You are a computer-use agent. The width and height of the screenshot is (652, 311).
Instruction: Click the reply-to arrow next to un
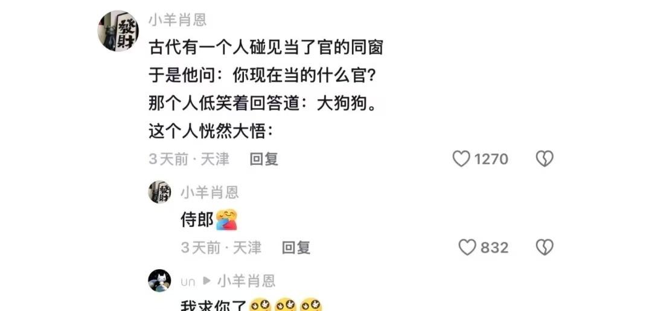(x=206, y=281)
